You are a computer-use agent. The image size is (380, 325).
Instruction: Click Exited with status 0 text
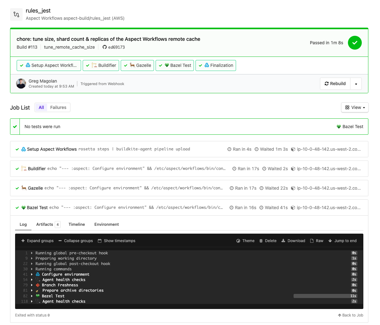pyautogui.click(x=32, y=315)
